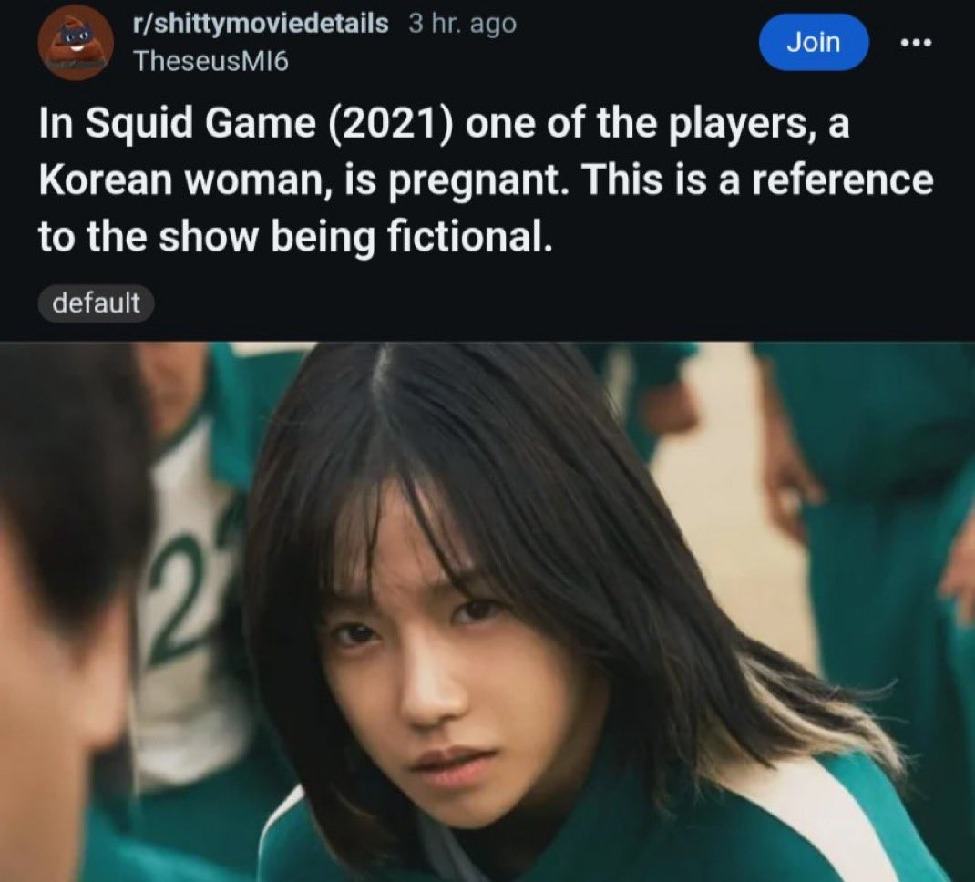Open the r/shittymoviedetails community avatar
The width and height of the screenshot is (975, 882).
click(76, 42)
